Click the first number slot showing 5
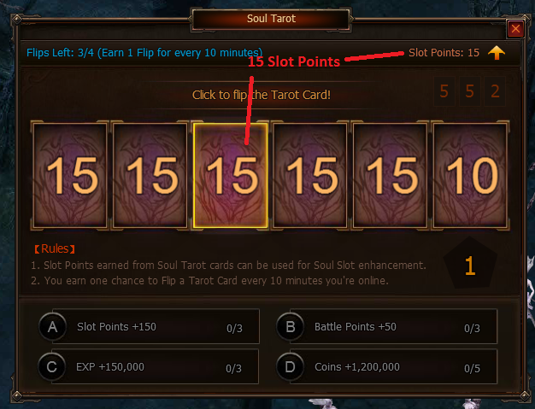This screenshot has width=535, height=409. (444, 91)
